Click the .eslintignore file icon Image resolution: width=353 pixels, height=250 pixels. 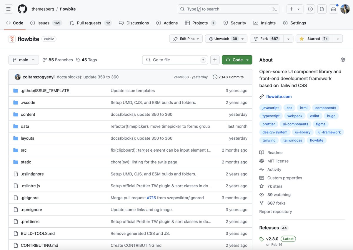[x=16, y=174]
